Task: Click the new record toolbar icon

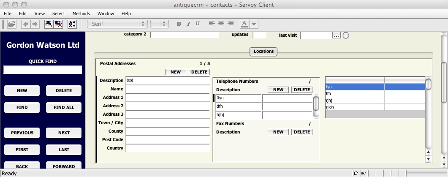Action: 49,24
